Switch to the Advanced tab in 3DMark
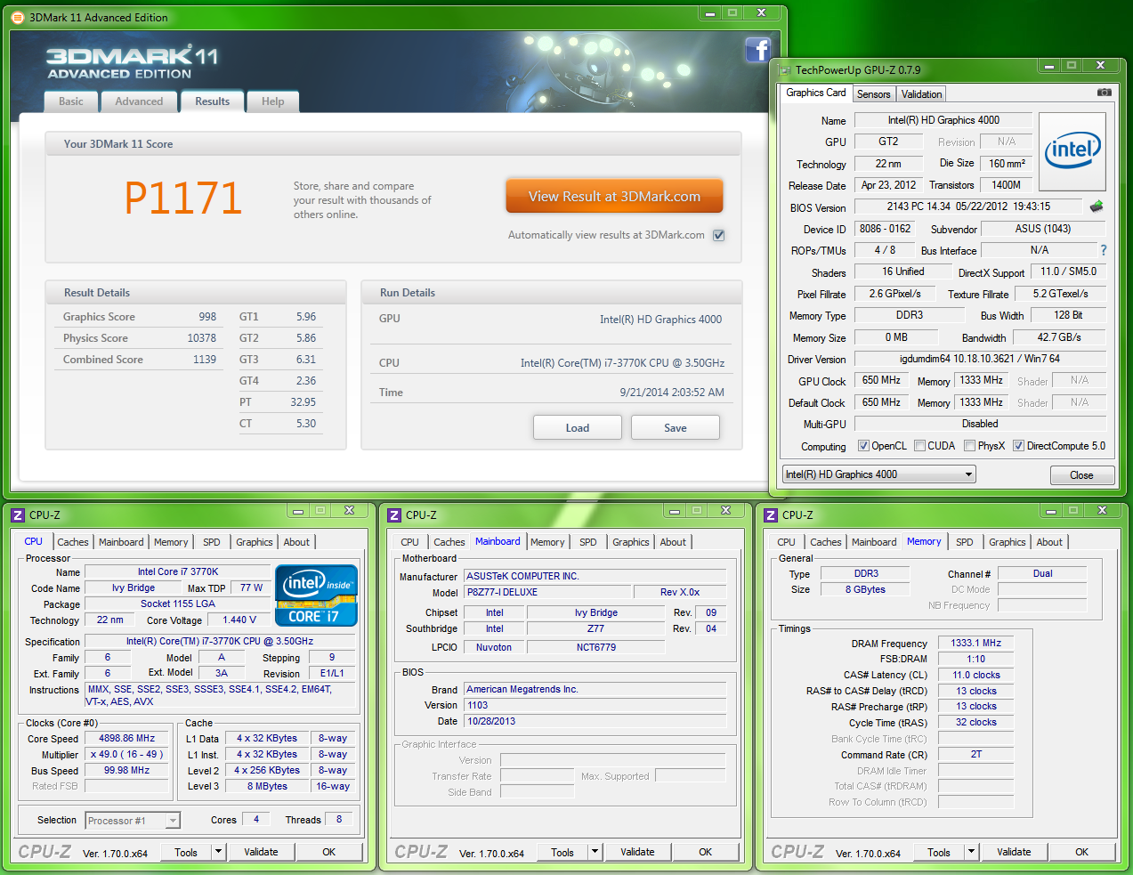This screenshot has height=875, width=1133. point(139,101)
